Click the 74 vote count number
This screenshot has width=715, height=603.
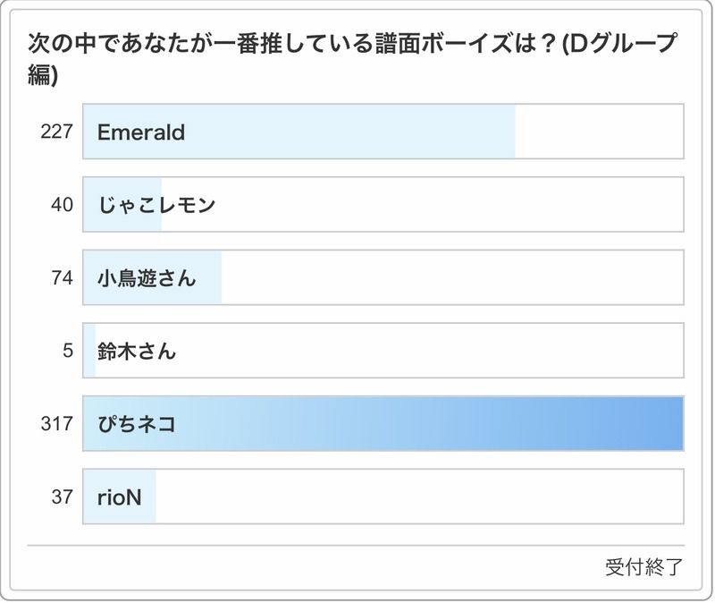pos(62,277)
